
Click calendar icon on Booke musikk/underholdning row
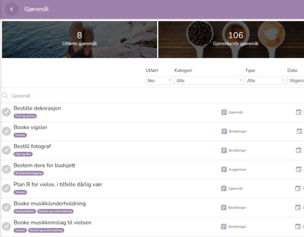298,207
